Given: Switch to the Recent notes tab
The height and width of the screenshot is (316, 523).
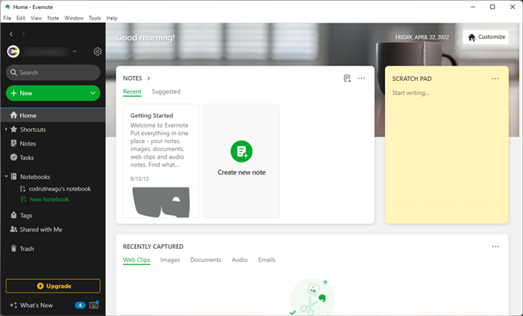Looking at the screenshot, I should [132, 91].
